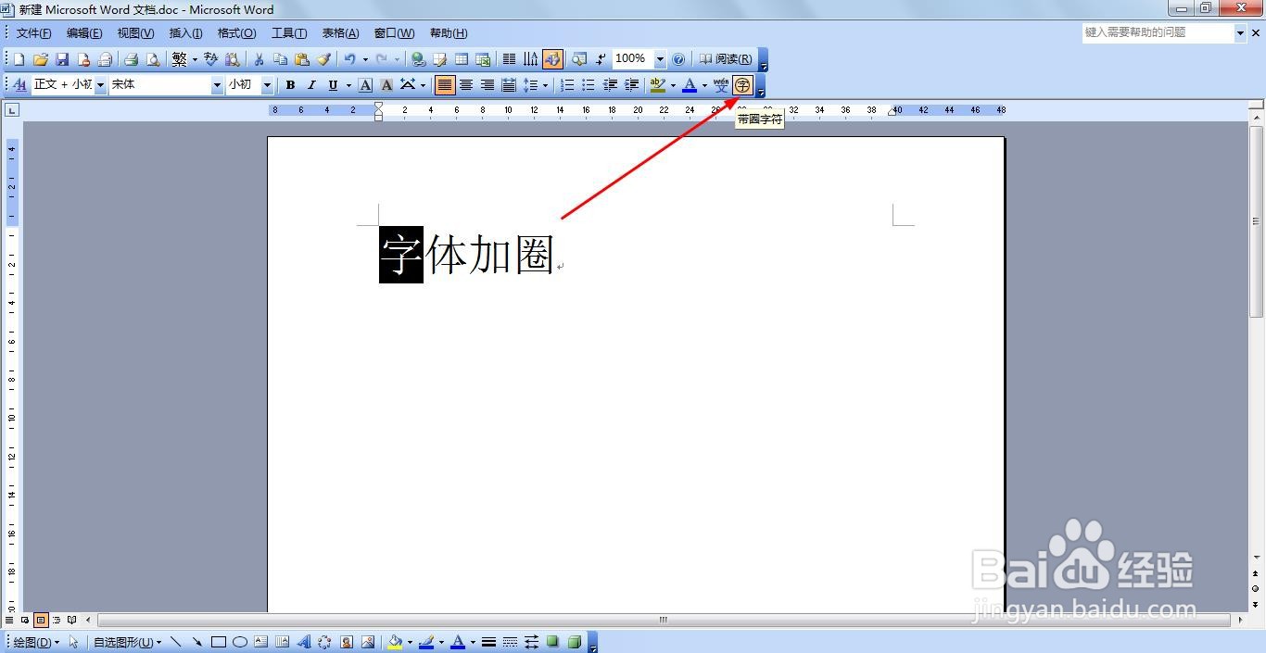Screen dimensions: 1266x653
Task: Open the 插入 (Insert) menu
Action: [184, 33]
